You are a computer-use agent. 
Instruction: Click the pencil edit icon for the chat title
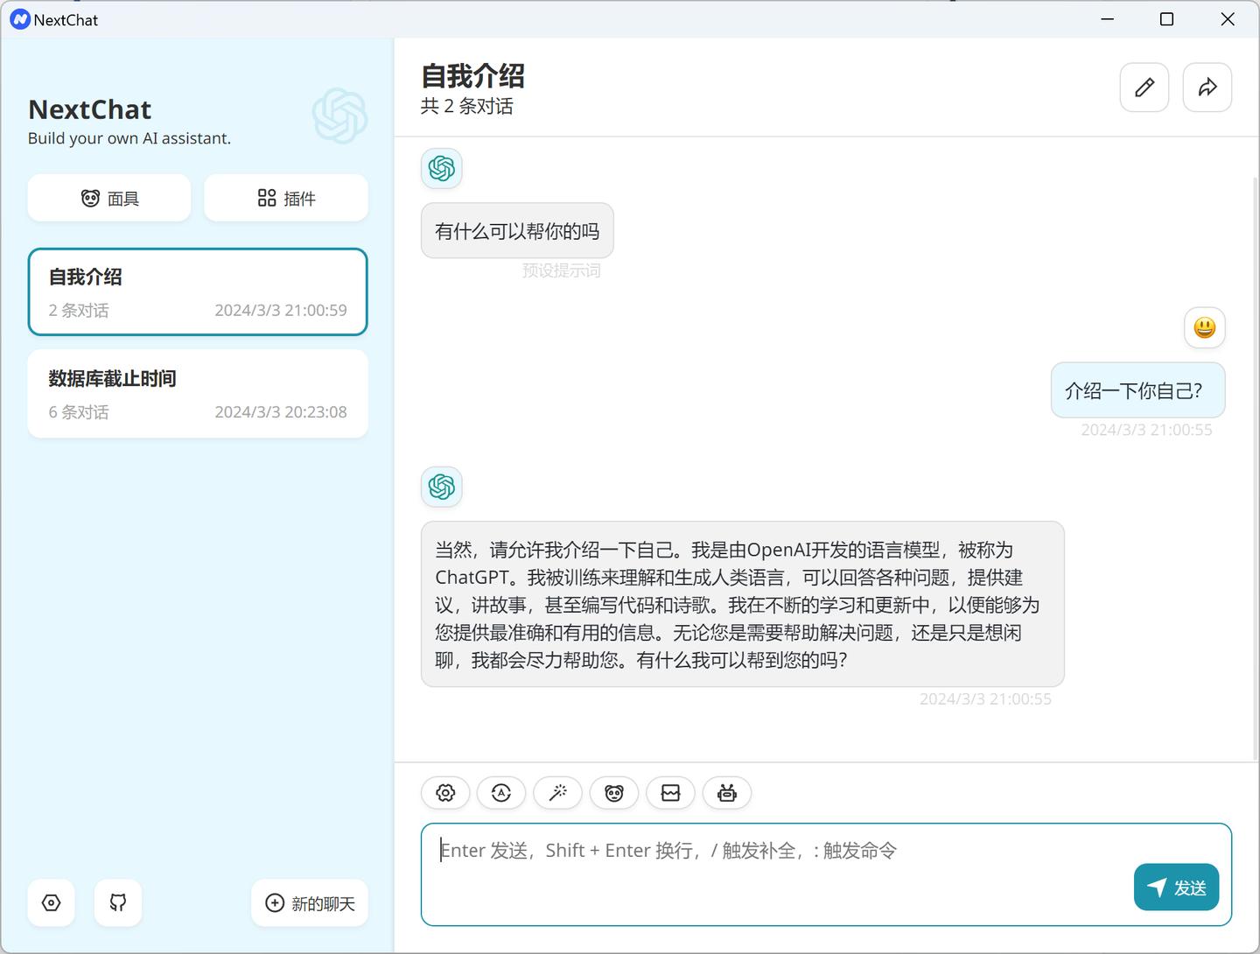coord(1144,88)
